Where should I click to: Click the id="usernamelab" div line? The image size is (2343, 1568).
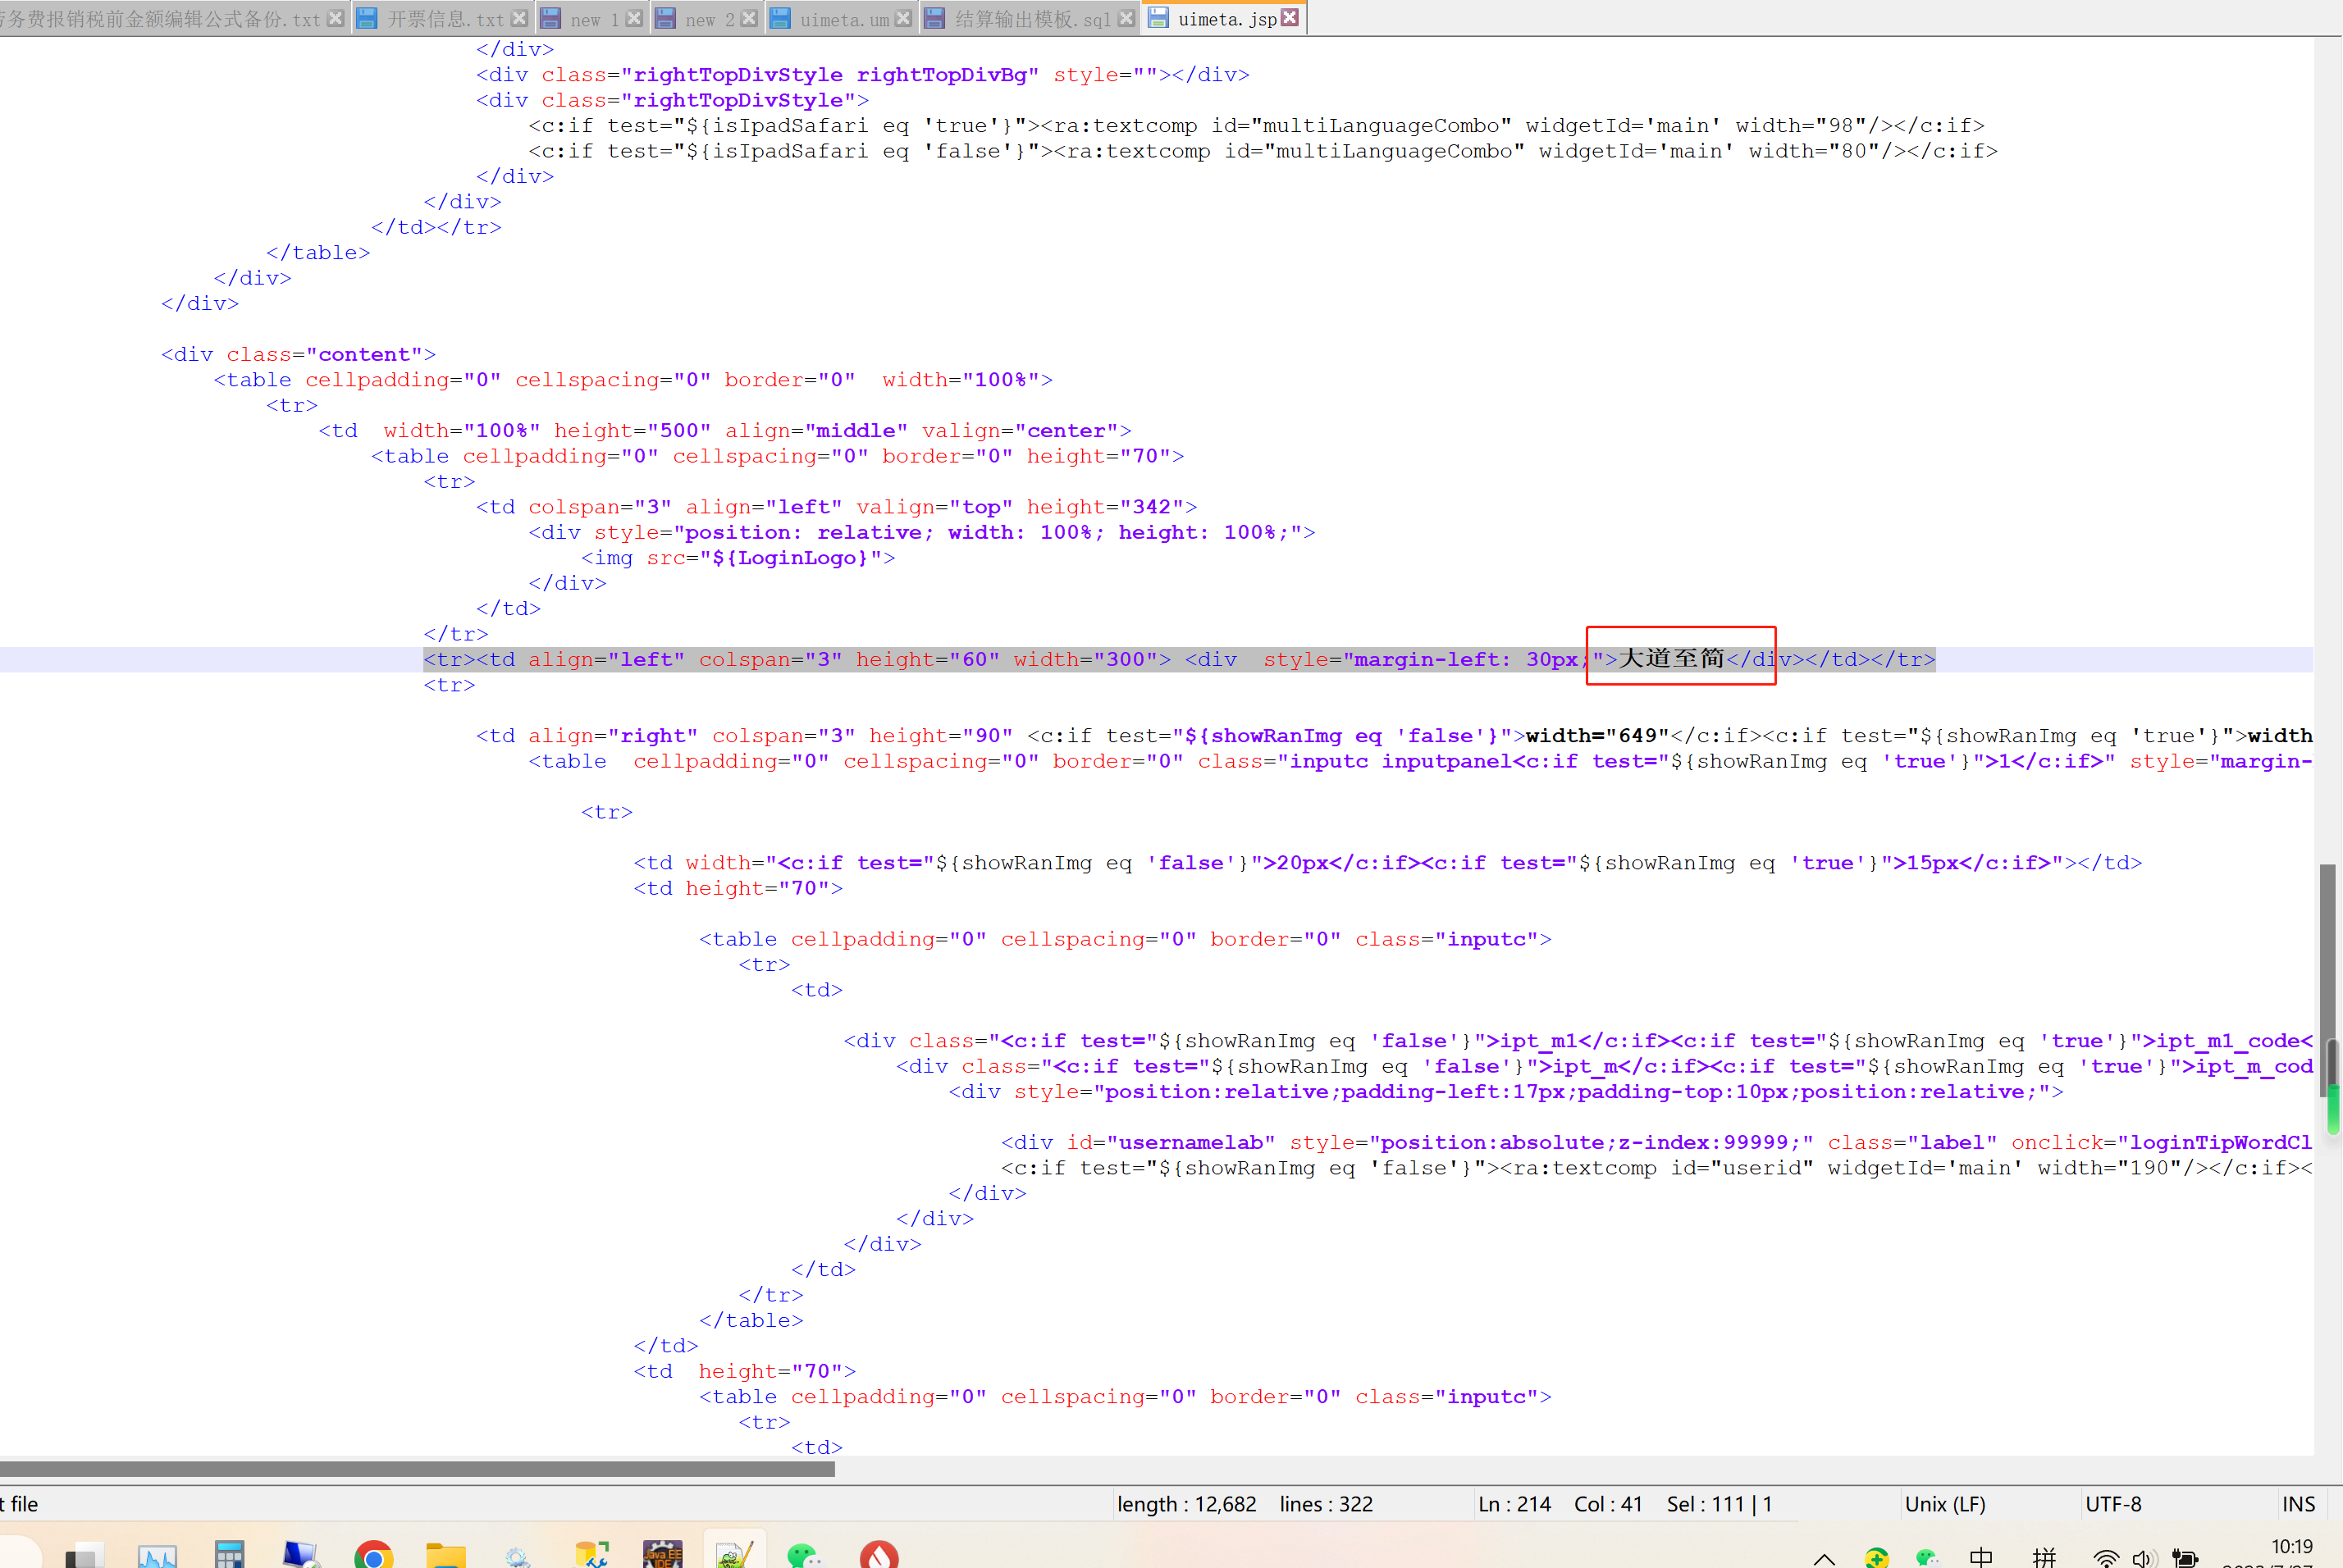click(x=1656, y=1142)
